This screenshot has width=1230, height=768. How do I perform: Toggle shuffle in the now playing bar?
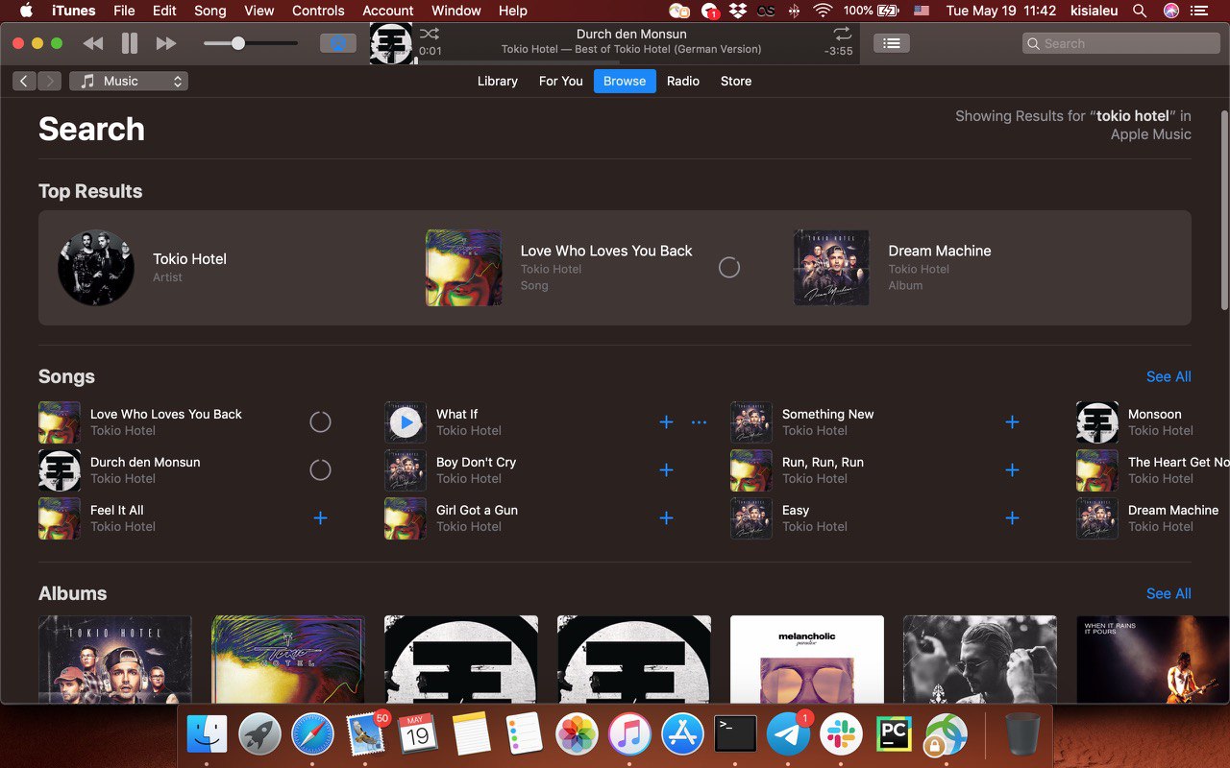[x=430, y=34]
